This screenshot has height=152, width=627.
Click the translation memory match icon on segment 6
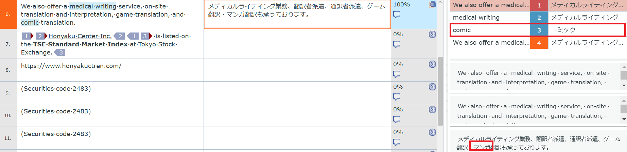point(432,5)
